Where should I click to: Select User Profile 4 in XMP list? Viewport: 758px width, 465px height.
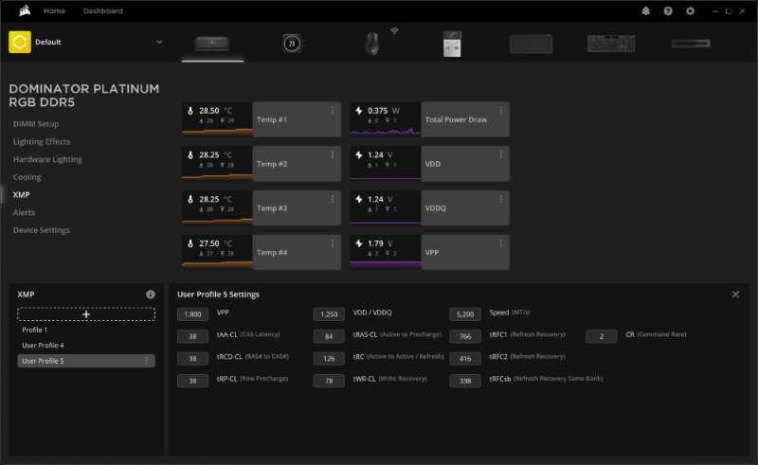43,346
